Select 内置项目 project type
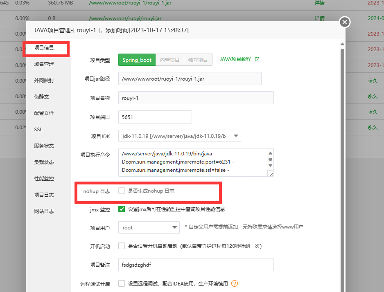Image resolution: width=384 pixels, height=292 pixels. coord(170,60)
